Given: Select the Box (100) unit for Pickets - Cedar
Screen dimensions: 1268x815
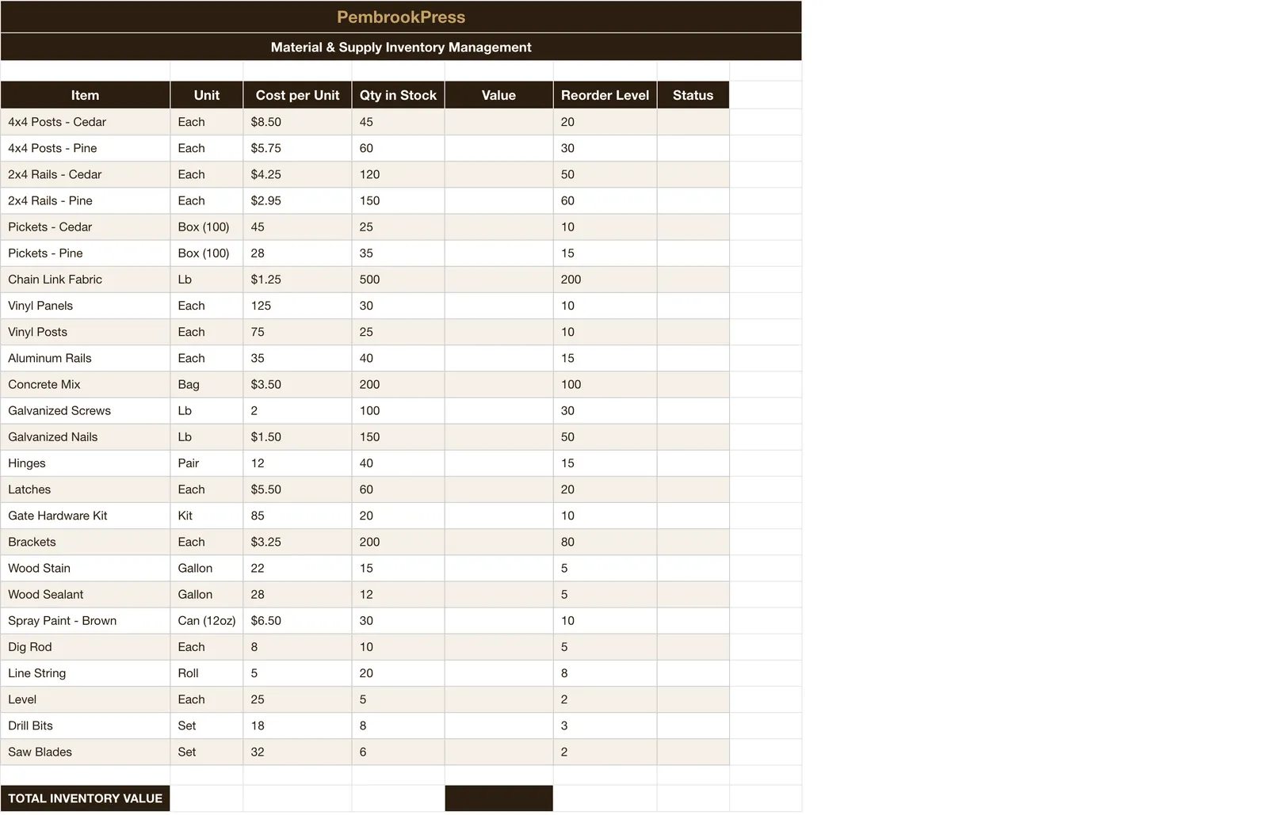Looking at the screenshot, I should 206,227.
